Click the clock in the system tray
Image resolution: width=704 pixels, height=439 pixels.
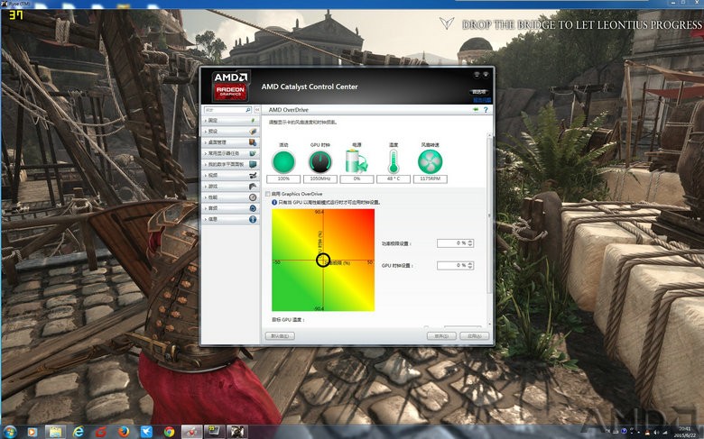(685, 432)
